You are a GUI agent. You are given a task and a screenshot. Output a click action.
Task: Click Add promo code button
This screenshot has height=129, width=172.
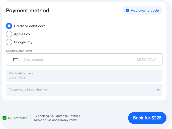pos(142,10)
